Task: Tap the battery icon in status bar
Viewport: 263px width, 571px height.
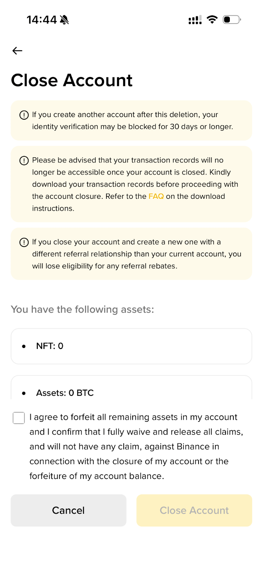Action: (x=232, y=20)
